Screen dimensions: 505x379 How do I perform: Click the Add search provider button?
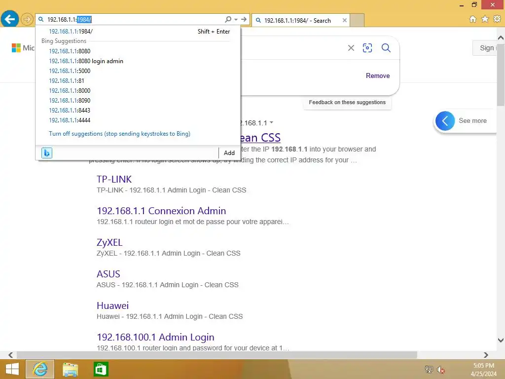coord(229,153)
